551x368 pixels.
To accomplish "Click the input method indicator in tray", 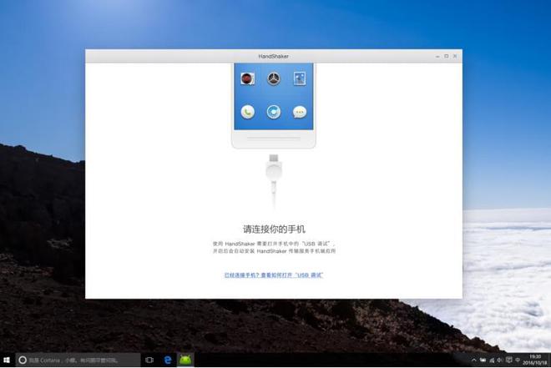I will point(518,360).
